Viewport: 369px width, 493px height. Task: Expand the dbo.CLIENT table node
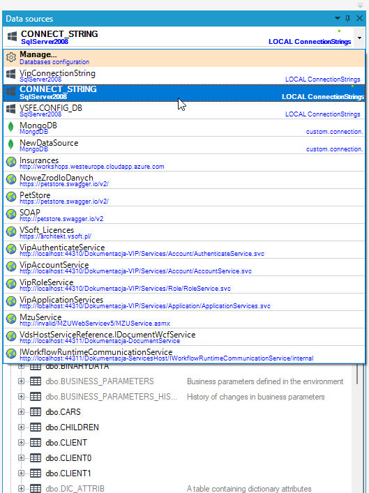(21, 442)
